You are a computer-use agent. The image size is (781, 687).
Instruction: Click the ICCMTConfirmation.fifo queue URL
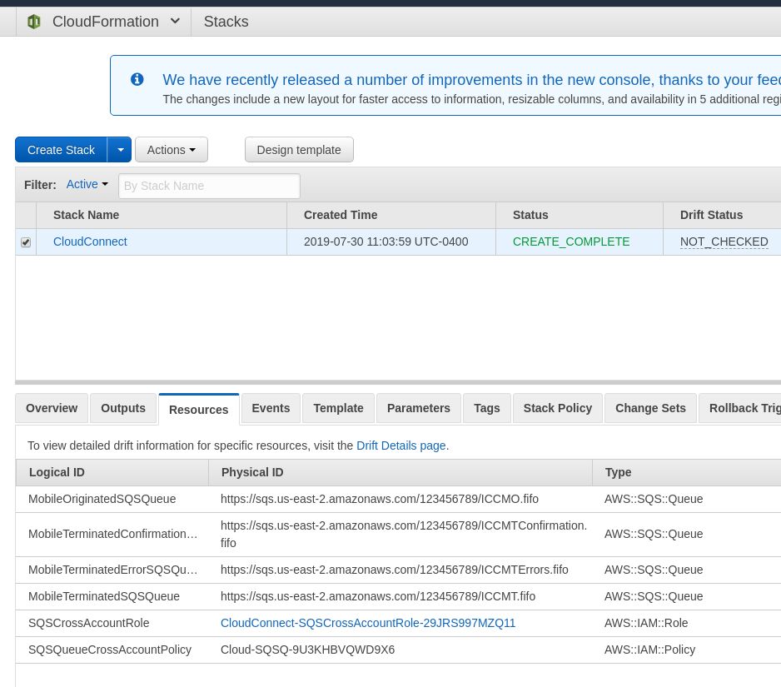[x=404, y=534]
